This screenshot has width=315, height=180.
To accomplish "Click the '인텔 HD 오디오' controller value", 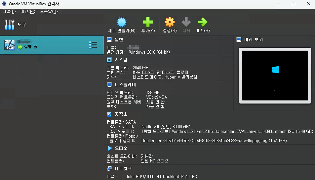I will [154, 161].
